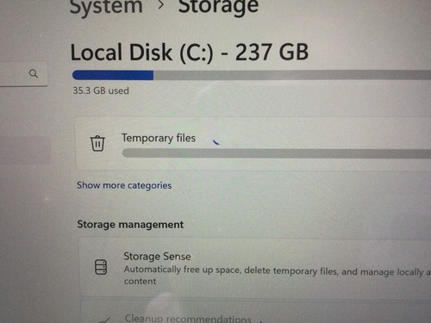Click the grey free portion of disk bar

pos(292,75)
